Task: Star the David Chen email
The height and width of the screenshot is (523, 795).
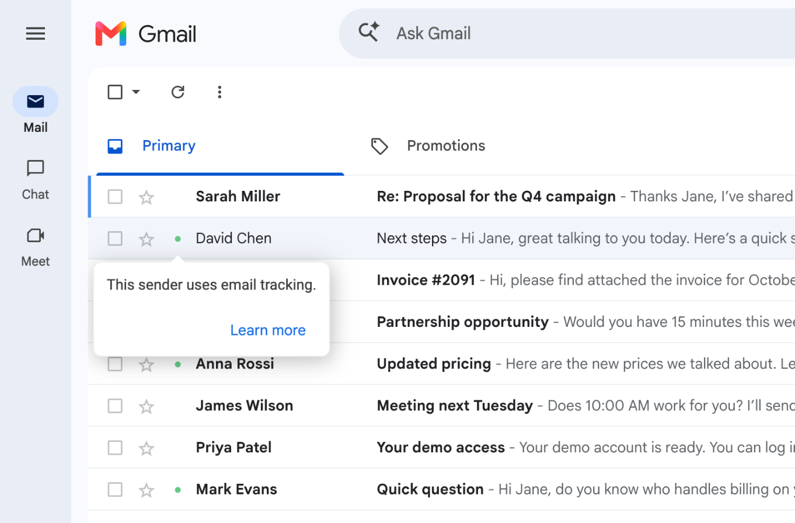Action: click(146, 239)
